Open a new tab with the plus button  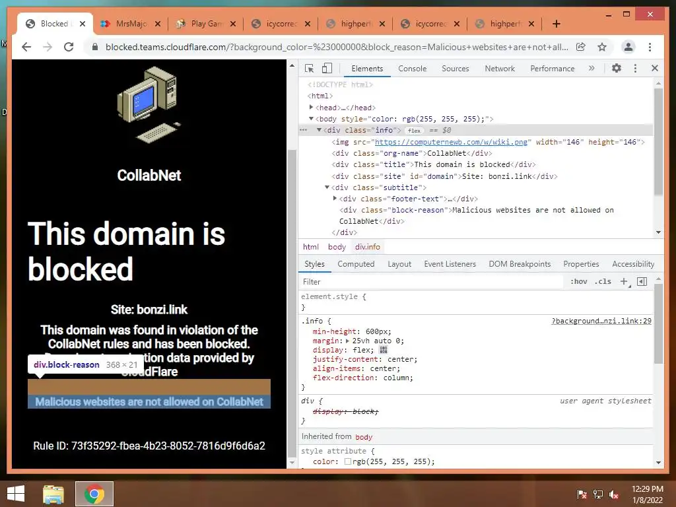point(556,24)
